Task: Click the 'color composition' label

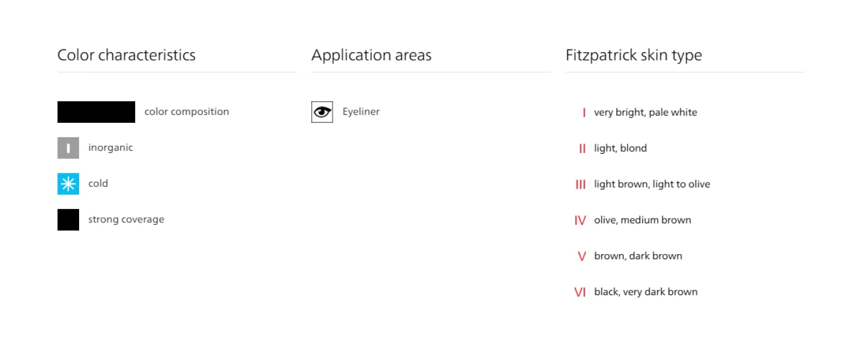Action: [x=187, y=112]
